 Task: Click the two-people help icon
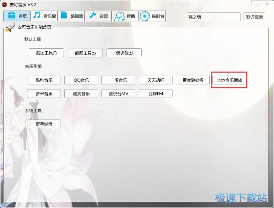(x=119, y=17)
